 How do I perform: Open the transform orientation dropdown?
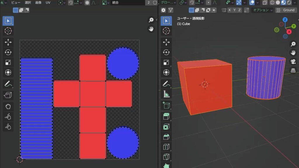coord(168,3)
